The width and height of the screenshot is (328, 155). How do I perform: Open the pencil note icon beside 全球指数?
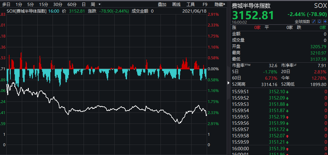point(313,21)
